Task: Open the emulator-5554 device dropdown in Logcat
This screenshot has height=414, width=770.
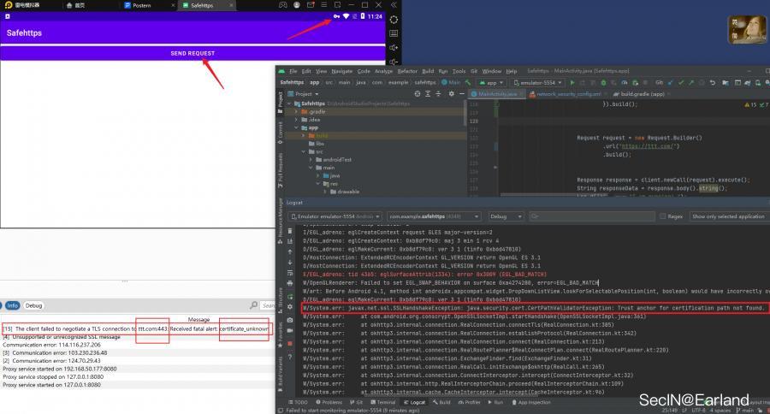Action: (x=335, y=216)
